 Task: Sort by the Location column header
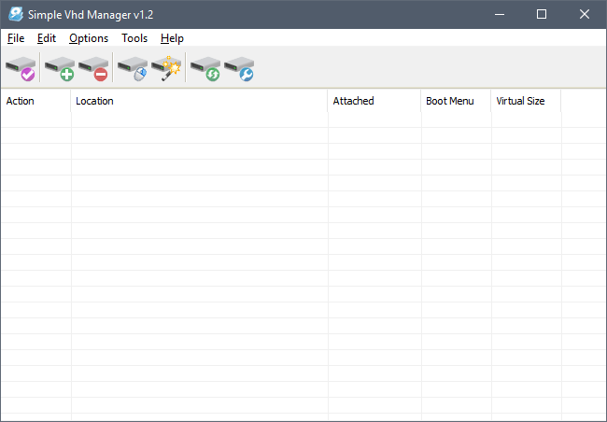199,101
